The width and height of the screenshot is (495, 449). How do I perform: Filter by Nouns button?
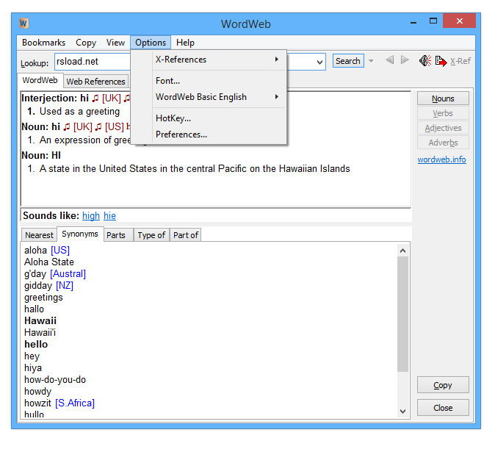(443, 98)
